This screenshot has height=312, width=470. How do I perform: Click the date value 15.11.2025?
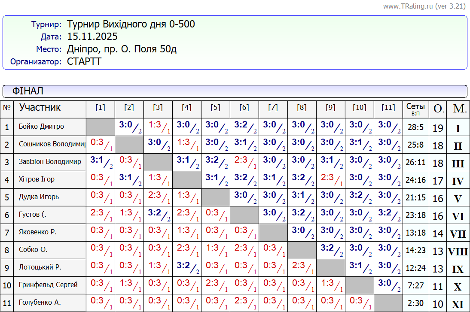tap(92, 36)
